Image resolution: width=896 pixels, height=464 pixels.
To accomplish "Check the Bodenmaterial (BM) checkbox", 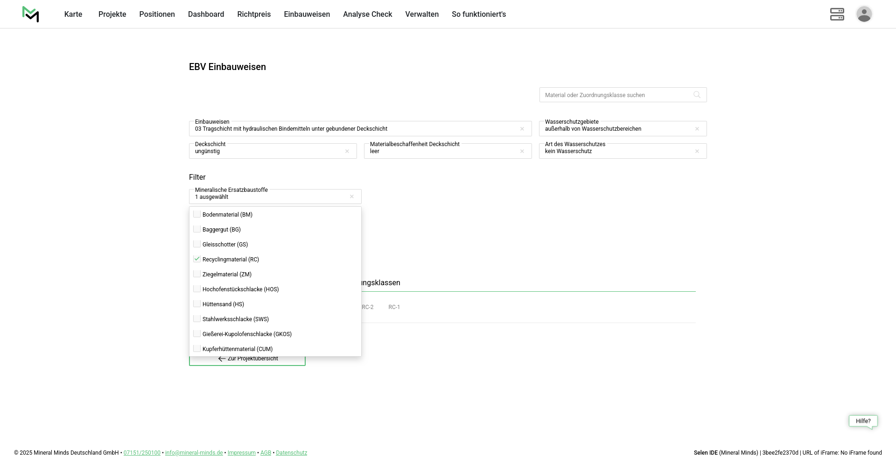I will [197, 214].
